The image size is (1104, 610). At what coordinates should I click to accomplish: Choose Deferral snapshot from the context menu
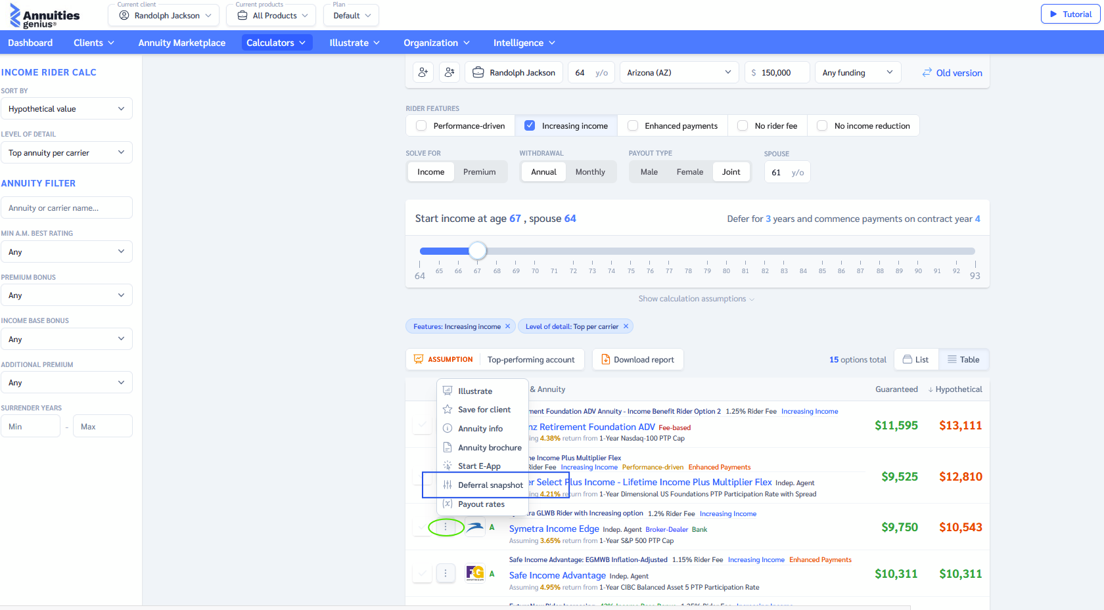(482, 485)
